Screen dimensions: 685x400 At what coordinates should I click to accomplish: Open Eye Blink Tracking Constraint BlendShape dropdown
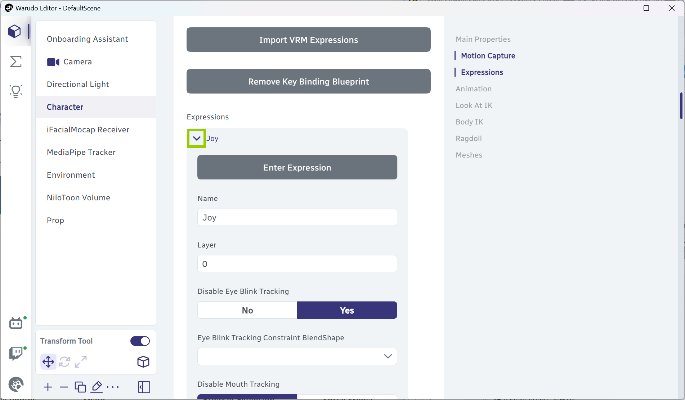297,356
